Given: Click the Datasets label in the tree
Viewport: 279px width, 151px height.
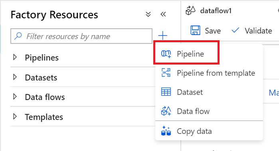Looking at the screenshot, I should pos(41,78).
